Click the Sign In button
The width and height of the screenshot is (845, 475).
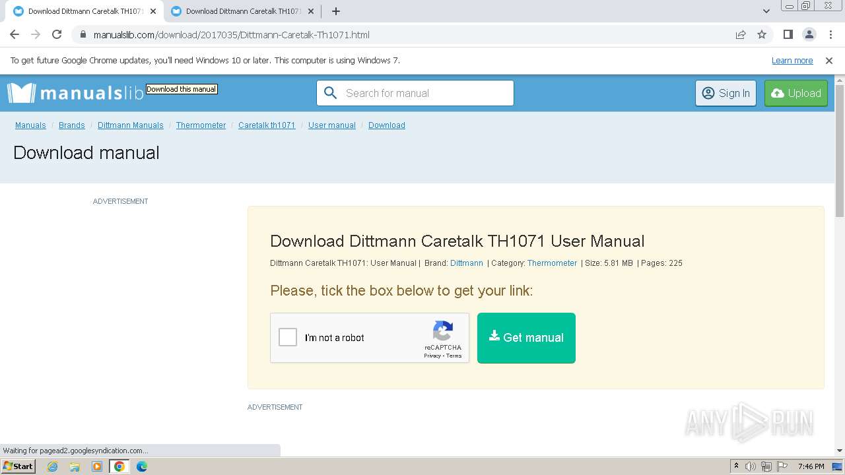coord(726,93)
